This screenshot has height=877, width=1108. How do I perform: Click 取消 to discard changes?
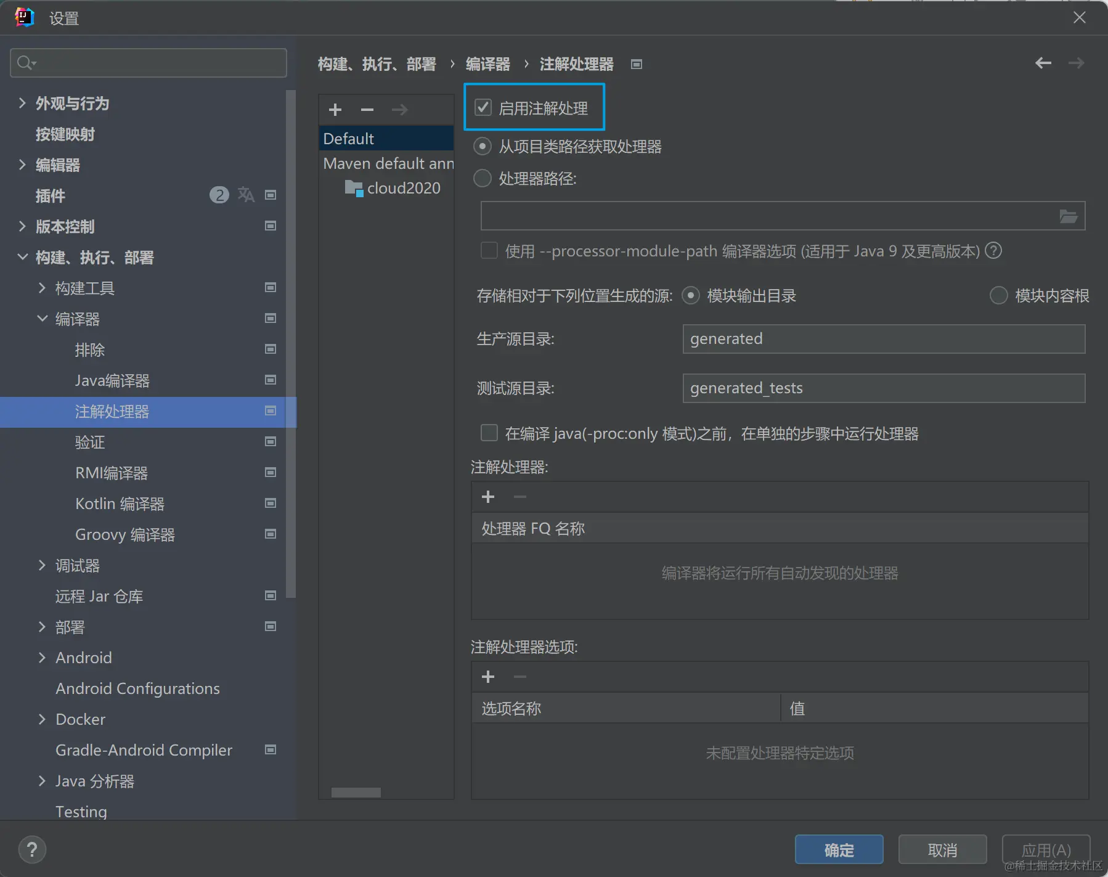pyautogui.click(x=943, y=850)
